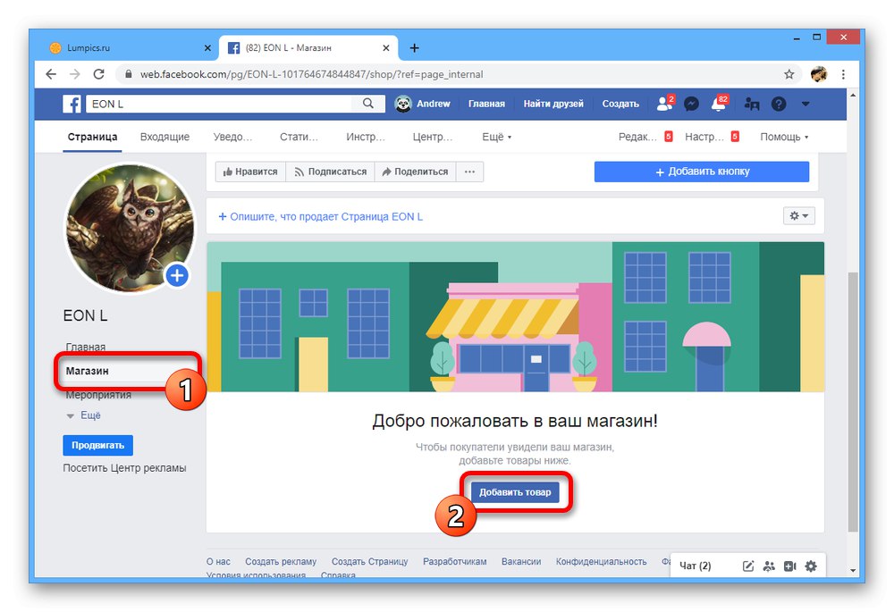Click Создать in the top bar
This screenshot has width=894, height=612.
[x=620, y=104]
